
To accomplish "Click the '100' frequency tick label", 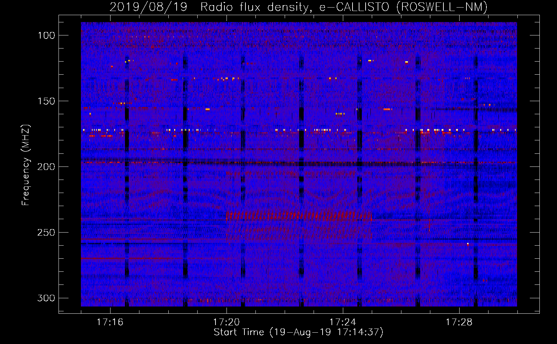I will 46,35.
